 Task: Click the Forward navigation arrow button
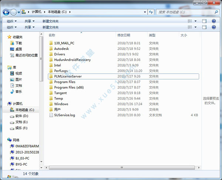click(x=14, y=12)
